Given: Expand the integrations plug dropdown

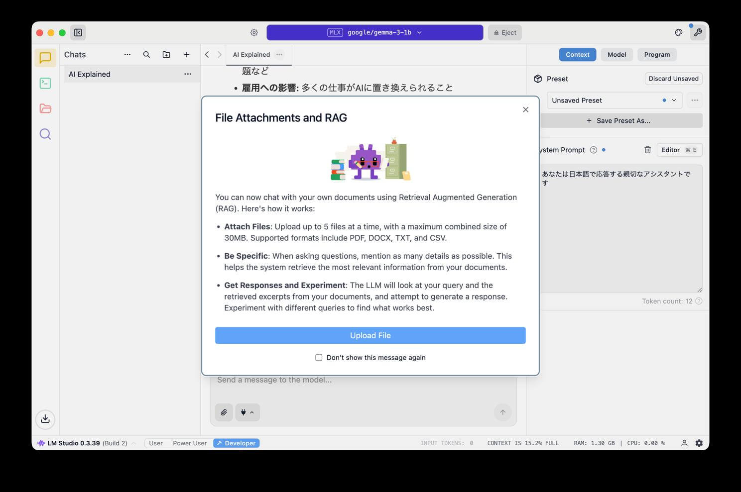Looking at the screenshot, I should 247,412.
